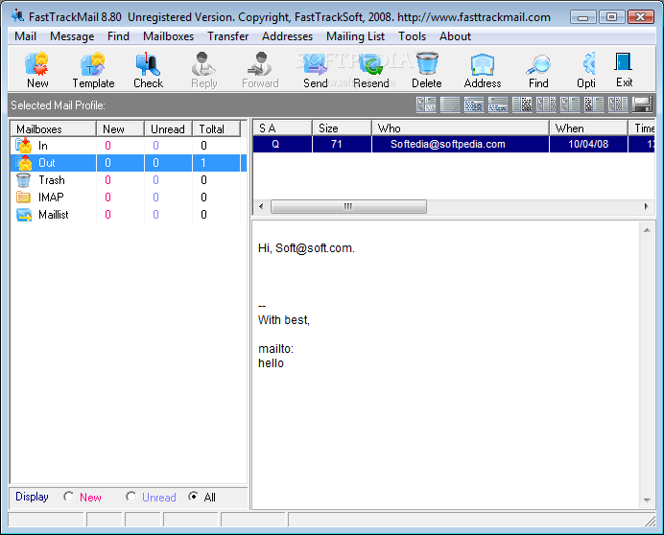Click the 10/04/08 date cell

pyautogui.click(x=588, y=145)
